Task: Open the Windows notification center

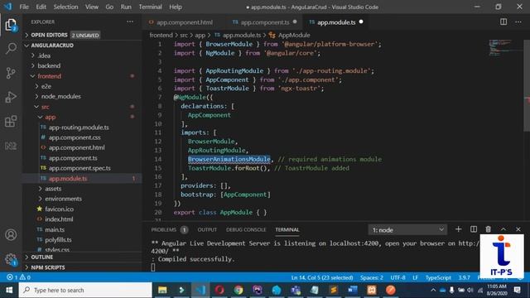Action: (517, 290)
